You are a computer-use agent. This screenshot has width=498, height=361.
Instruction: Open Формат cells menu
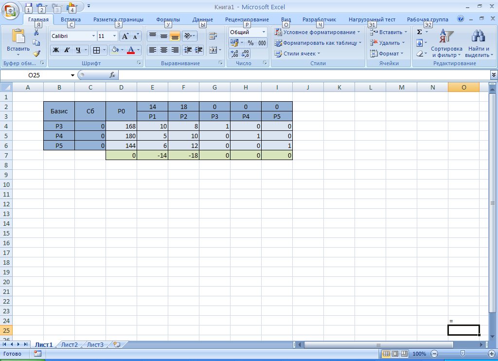pyautogui.click(x=387, y=54)
